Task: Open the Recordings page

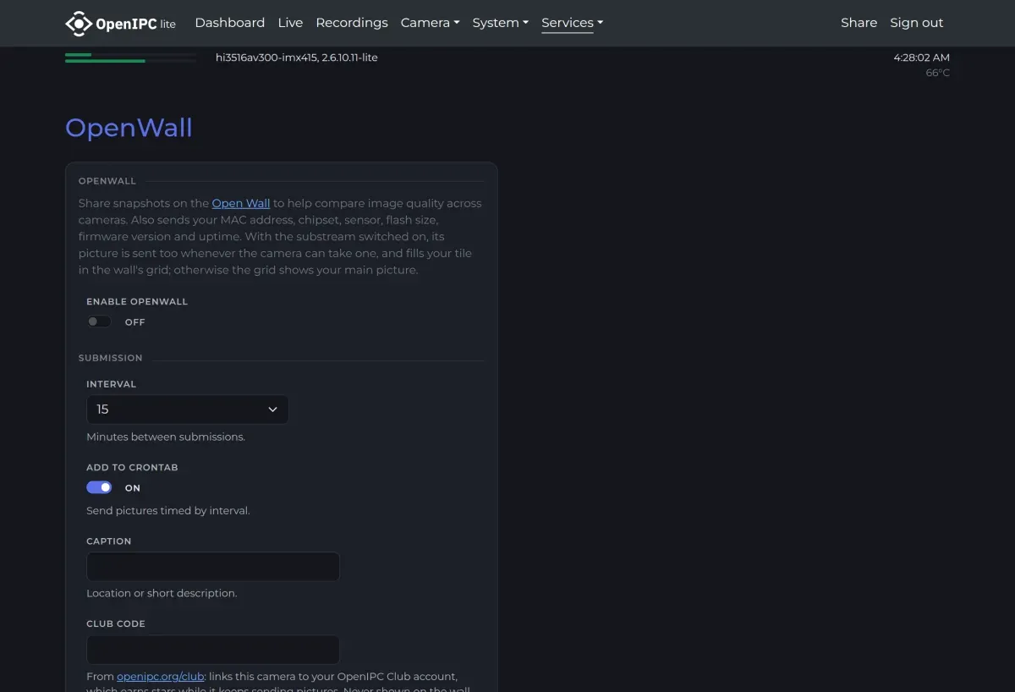Action: point(352,23)
